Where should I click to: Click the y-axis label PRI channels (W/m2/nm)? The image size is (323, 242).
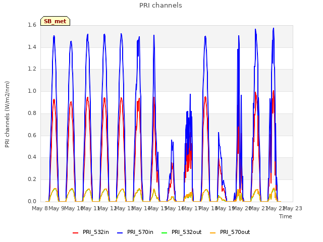[x=7, y=114]
